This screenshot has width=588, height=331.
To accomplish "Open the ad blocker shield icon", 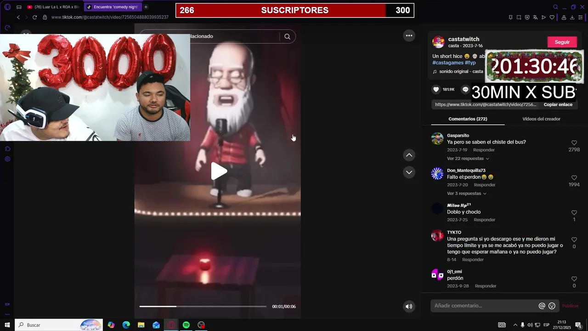I will tap(527, 17).
